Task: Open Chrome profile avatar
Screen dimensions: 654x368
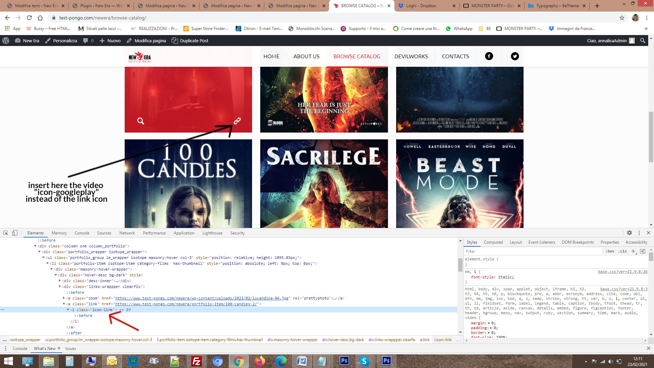Action: [x=635, y=18]
